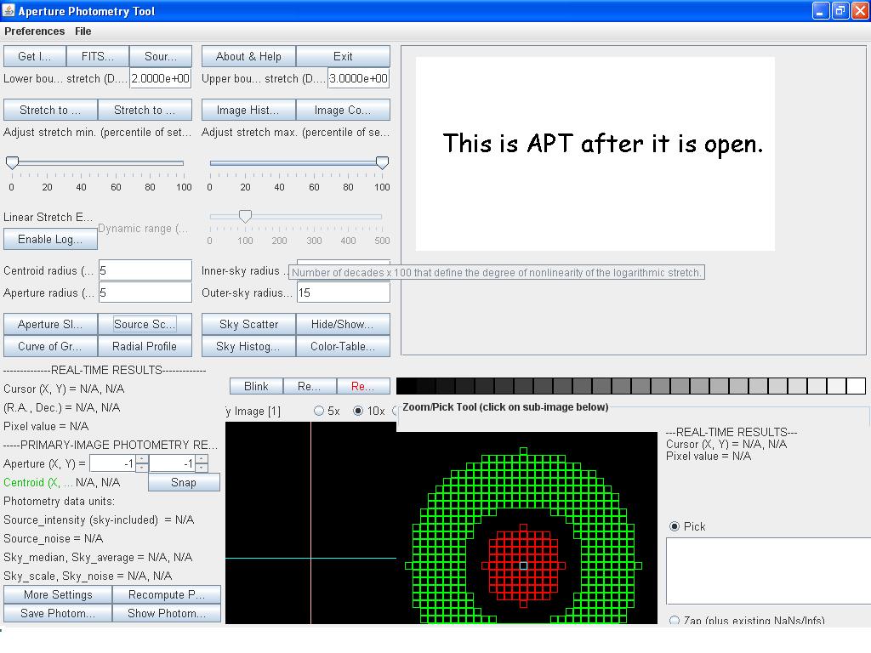The height and width of the screenshot is (653, 871).
Task: Click the grayscale color bar
Action: point(630,386)
